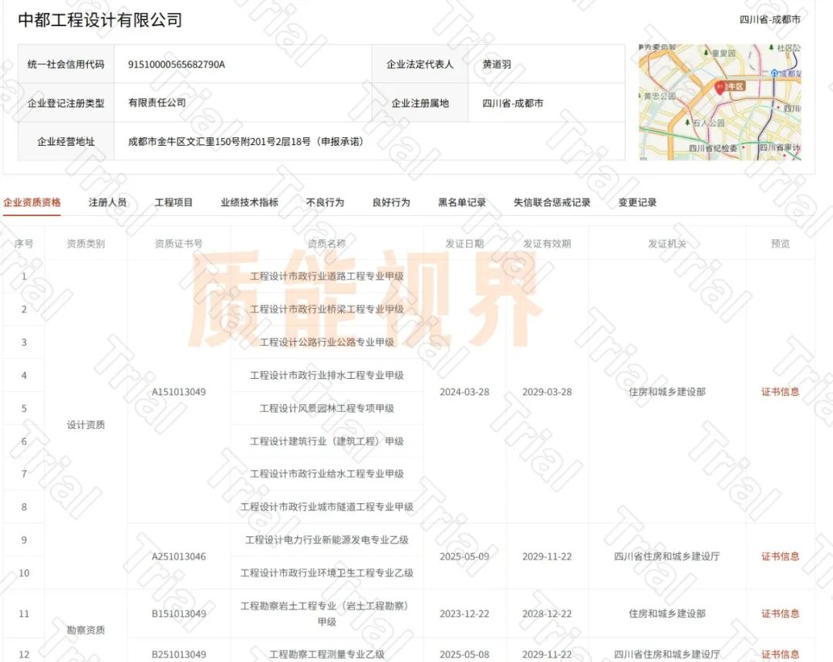Open 证书信息 for certificate A151013049
The height and width of the screenshot is (662, 833).
[780, 392]
